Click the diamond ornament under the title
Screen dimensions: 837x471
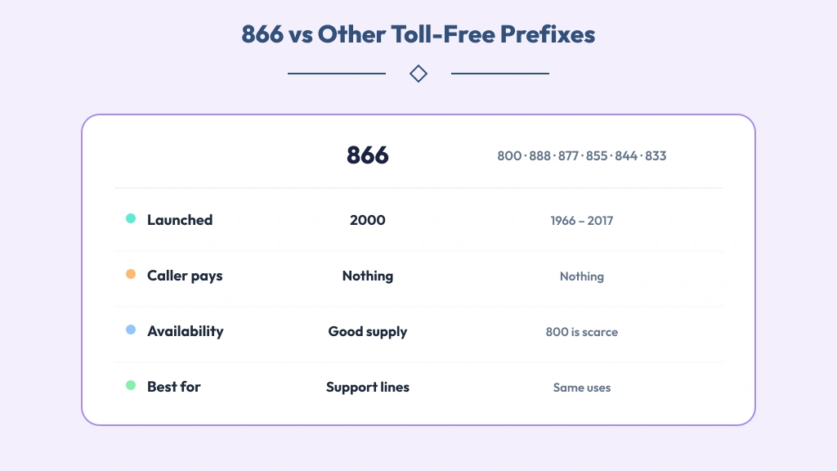[418, 74]
